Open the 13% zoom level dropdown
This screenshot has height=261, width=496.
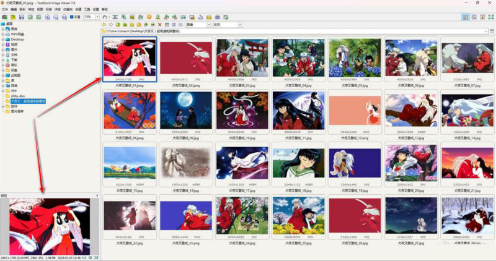coord(97,17)
